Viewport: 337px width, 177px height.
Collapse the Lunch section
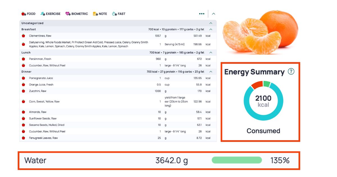tap(211, 53)
